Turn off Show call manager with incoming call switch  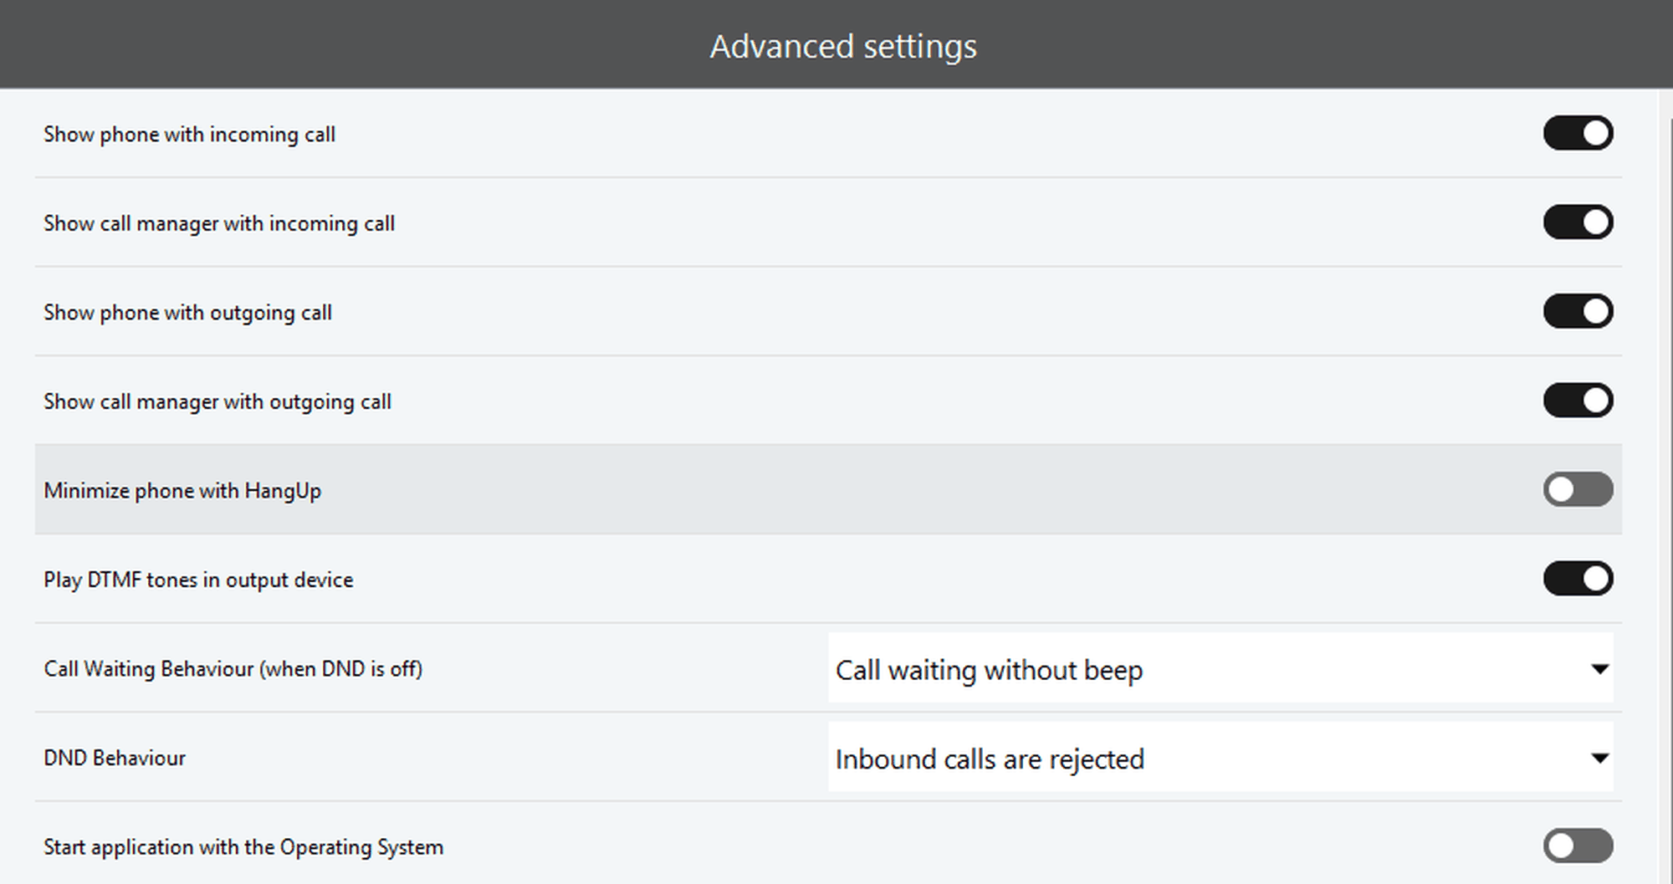click(x=1578, y=222)
